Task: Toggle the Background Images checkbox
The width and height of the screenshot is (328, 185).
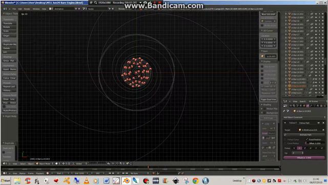Action: pos(265,113)
